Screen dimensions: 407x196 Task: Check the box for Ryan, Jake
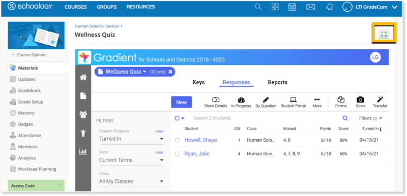[177, 154]
